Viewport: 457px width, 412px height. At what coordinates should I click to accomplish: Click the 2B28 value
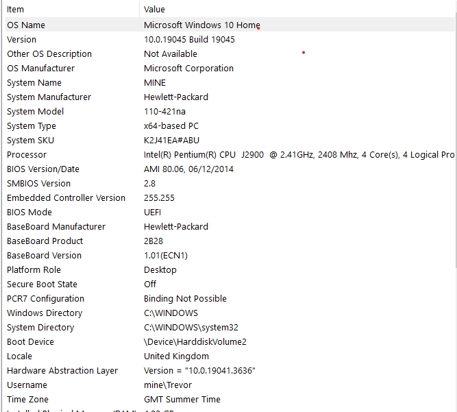point(153,241)
